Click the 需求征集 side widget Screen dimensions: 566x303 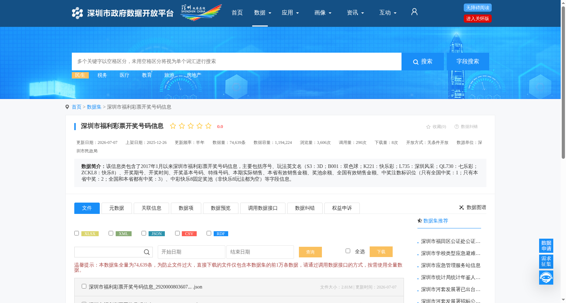tap(546, 262)
